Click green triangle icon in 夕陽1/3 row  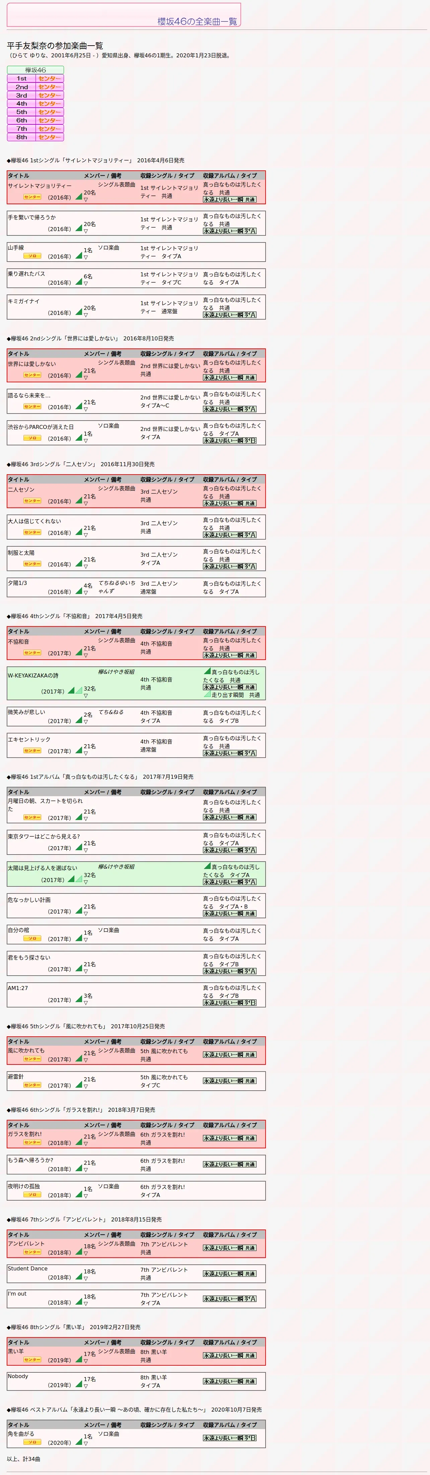coord(79,592)
